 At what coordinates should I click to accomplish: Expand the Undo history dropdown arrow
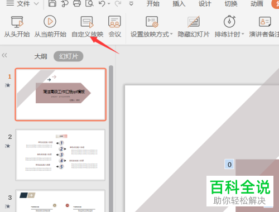point(109,3)
